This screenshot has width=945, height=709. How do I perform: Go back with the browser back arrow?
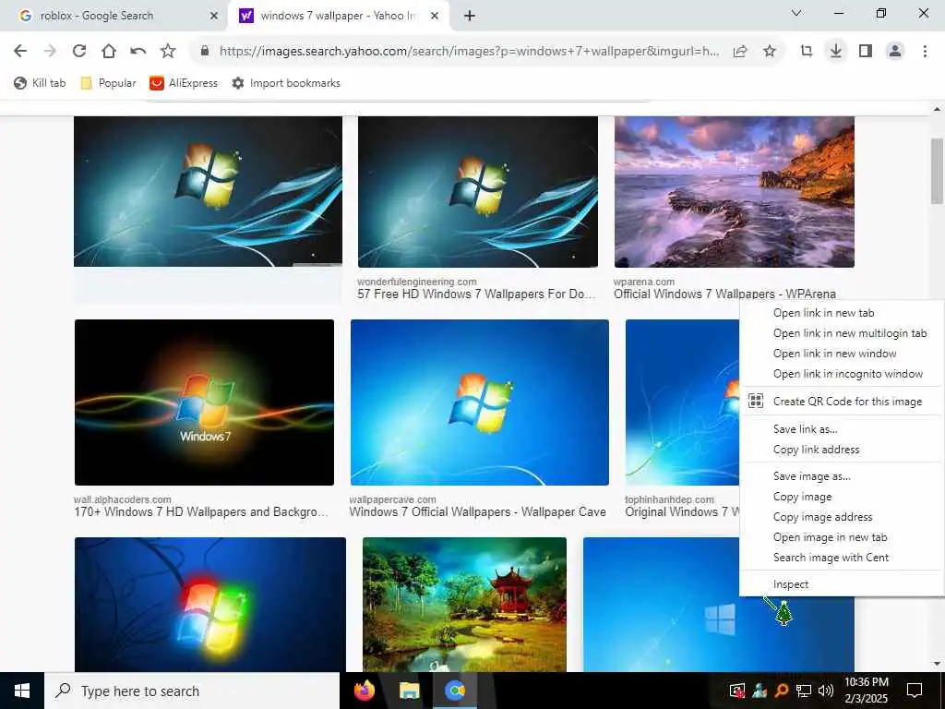coord(20,52)
